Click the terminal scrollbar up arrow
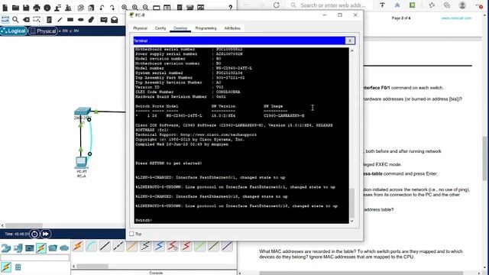Screen dimensions: 489x275 [351, 50]
